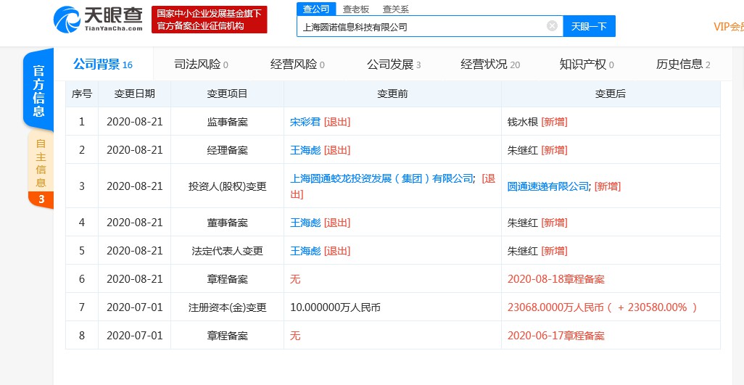Open 王海彪 link in 法定代表人变更 row

tap(305, 251)
